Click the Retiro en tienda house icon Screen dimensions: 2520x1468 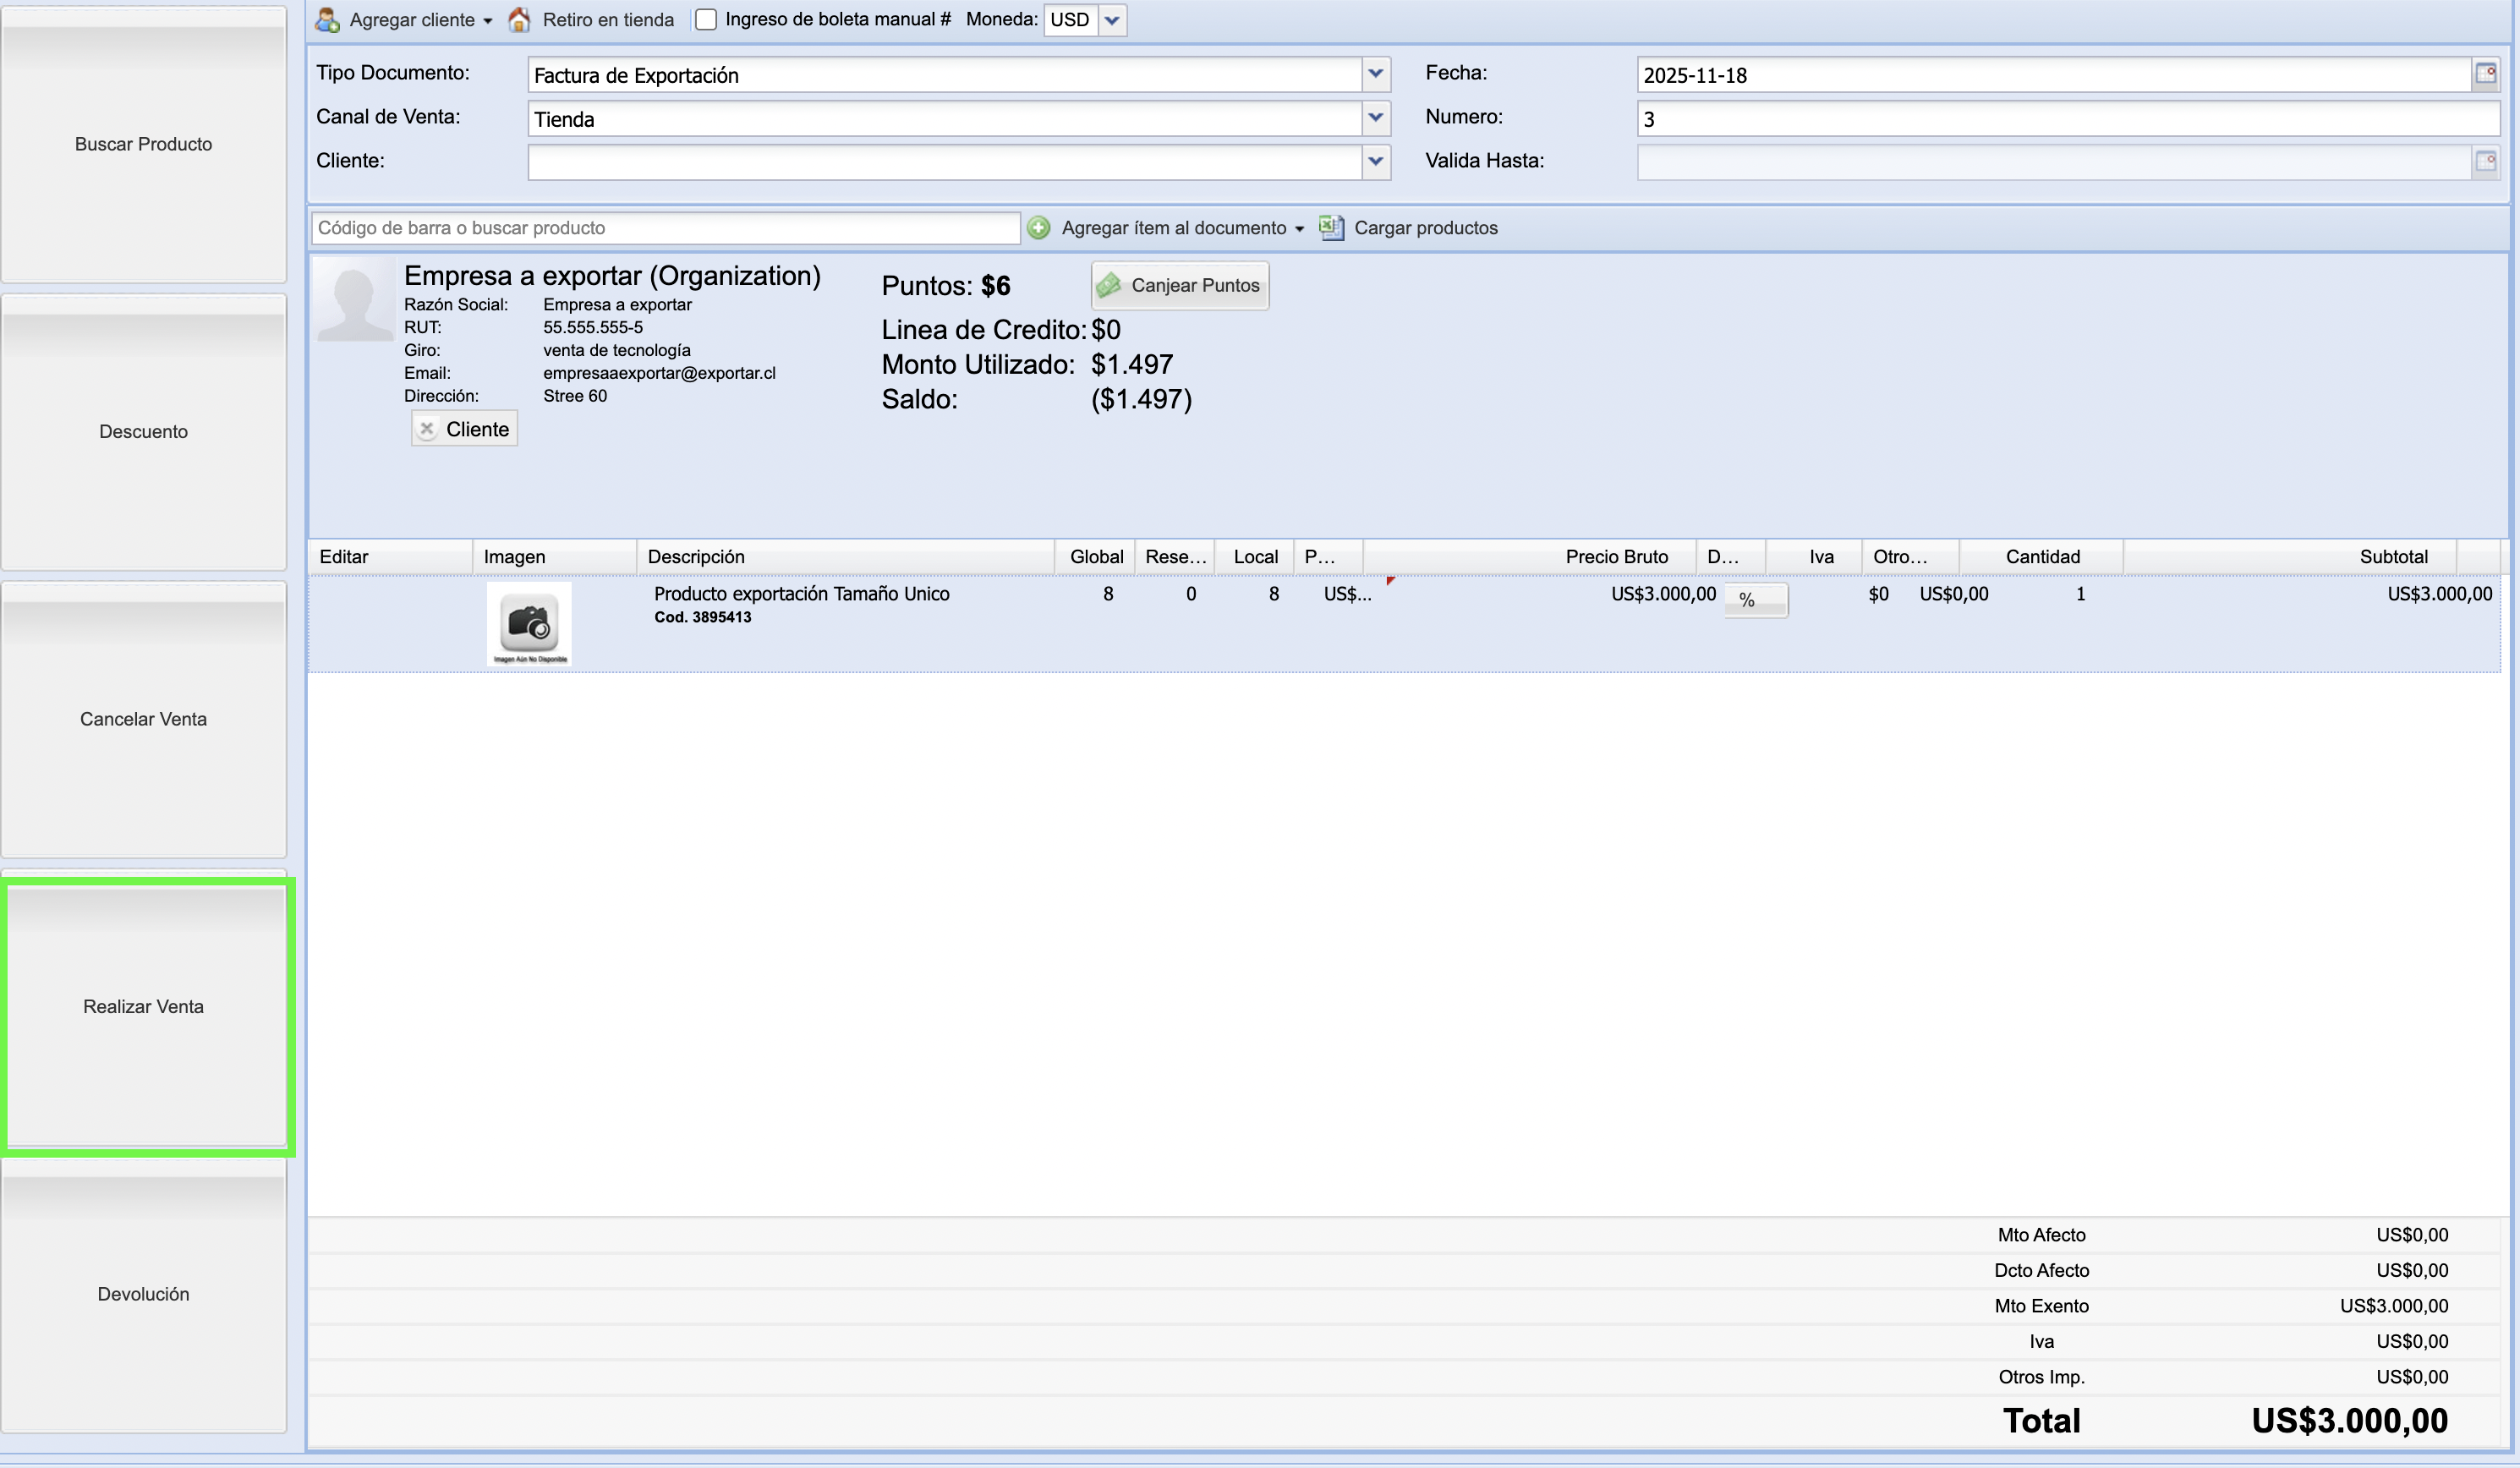519,20
